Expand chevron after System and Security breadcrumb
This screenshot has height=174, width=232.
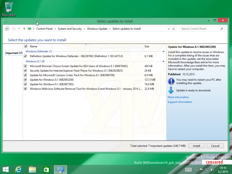click(84, 29)
